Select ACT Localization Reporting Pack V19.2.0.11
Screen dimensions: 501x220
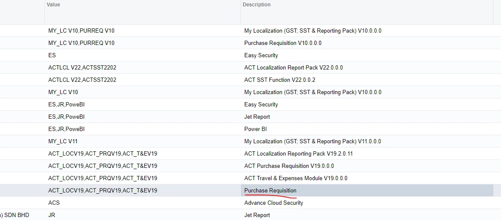coord(367,153)
